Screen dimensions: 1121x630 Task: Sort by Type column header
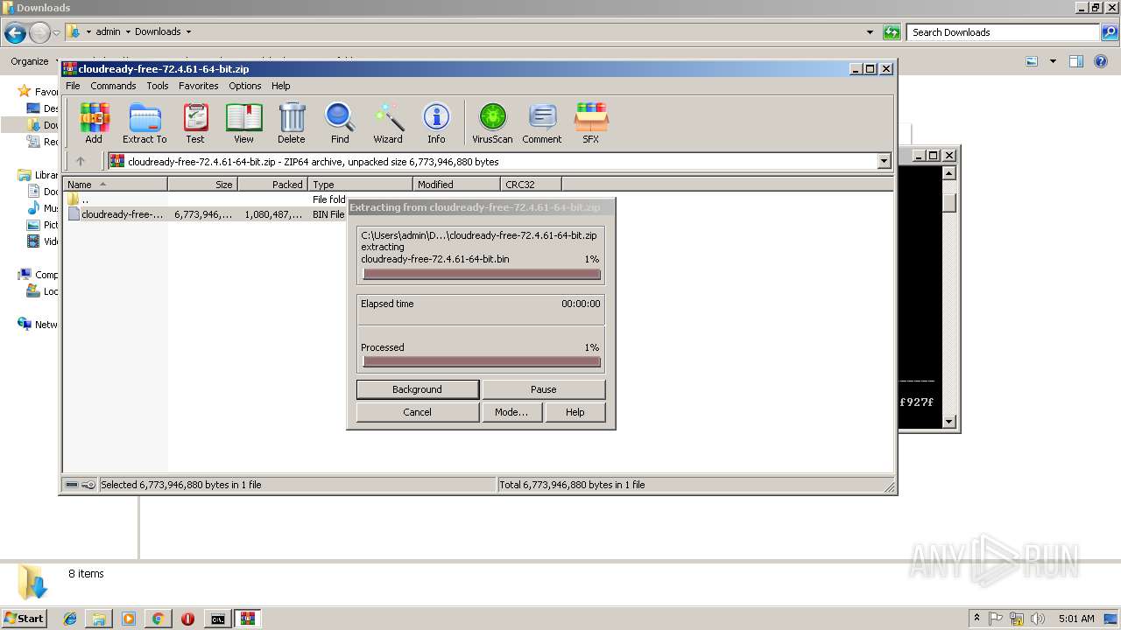(361, 185)
